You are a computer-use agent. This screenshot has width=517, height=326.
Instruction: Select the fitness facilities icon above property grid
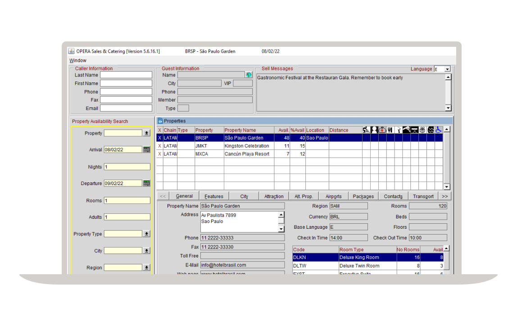click(367, 130)
